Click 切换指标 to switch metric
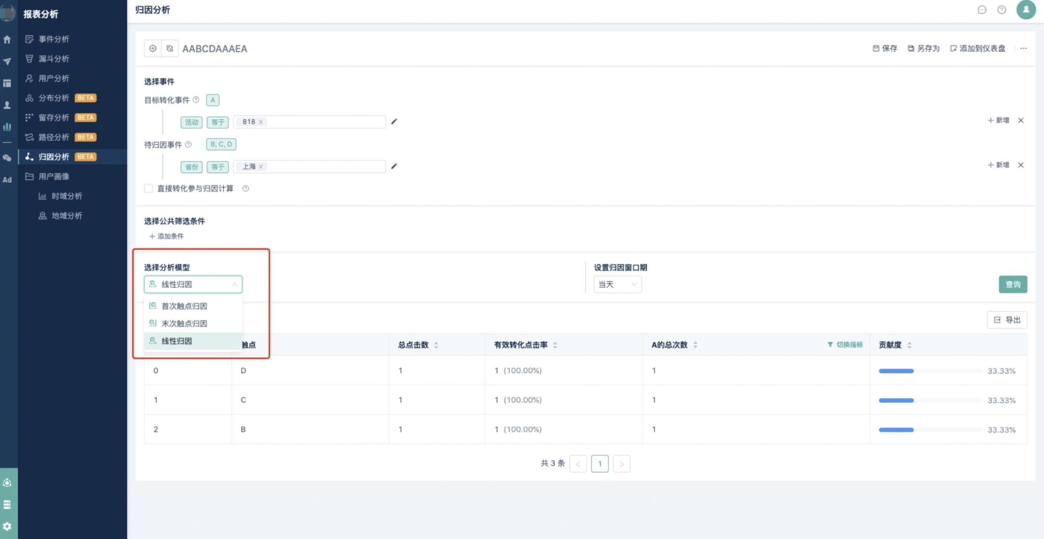The height and width of the screenshot is (539, 1044). (x=845, y=344)
